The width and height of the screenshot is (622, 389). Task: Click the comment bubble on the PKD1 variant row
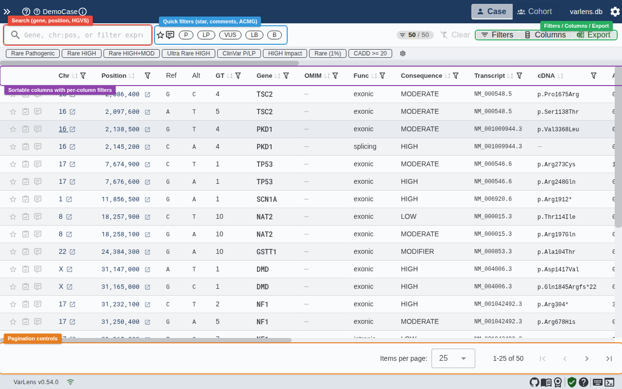37,129
